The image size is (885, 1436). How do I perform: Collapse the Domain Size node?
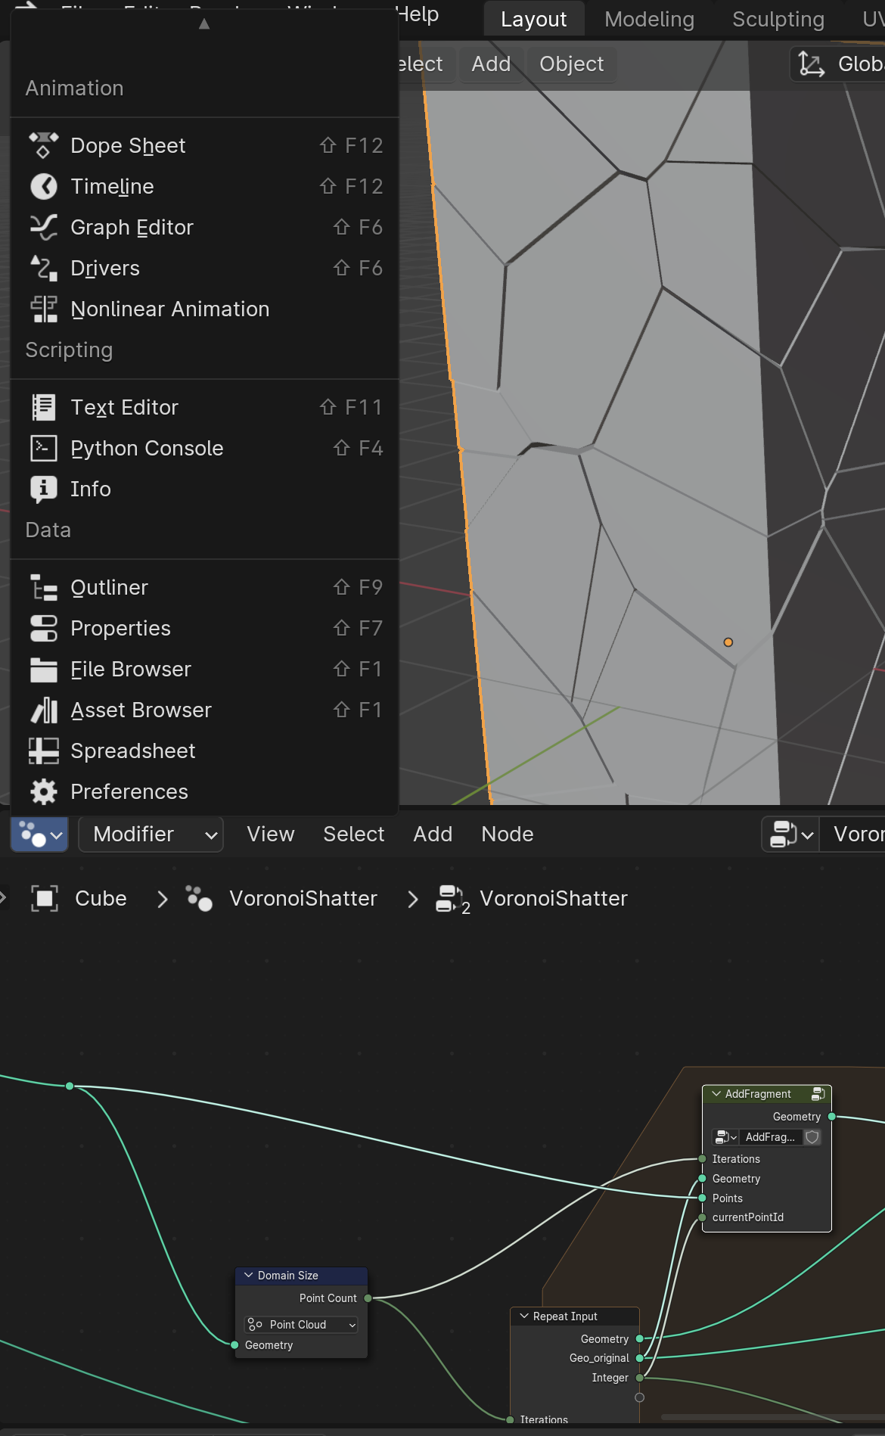(248, 1276)
